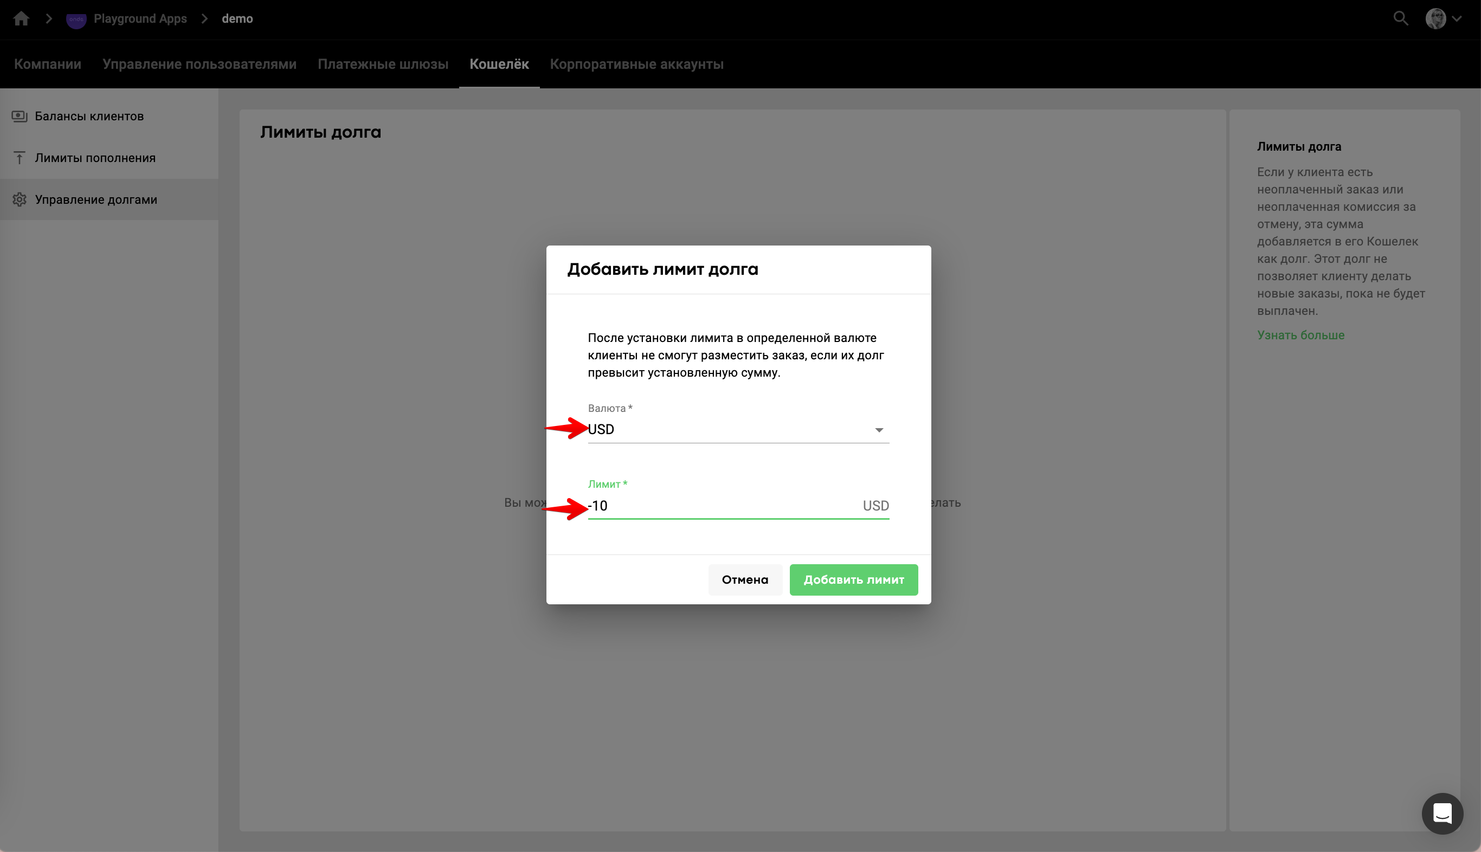This screenshot has width=1481, height=852.
Task: Click the top-up limits arrow icon
Action: click(x=20, y=158)
